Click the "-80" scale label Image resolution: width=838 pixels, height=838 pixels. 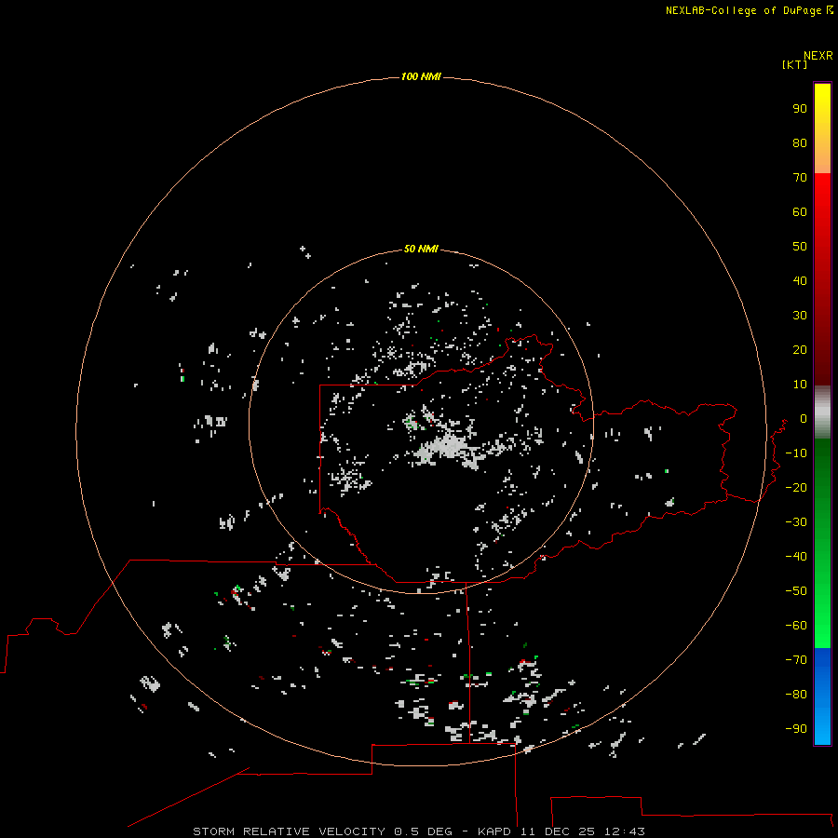(x=796, y=695)
